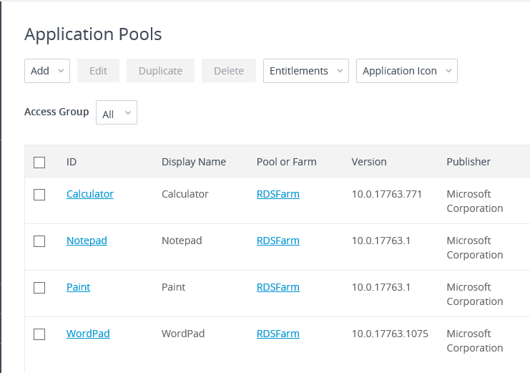Toggle the select-all checkbox in header

(39, 163)
